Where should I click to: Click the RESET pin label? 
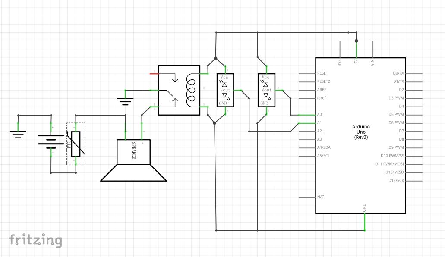tap(322, 73)
